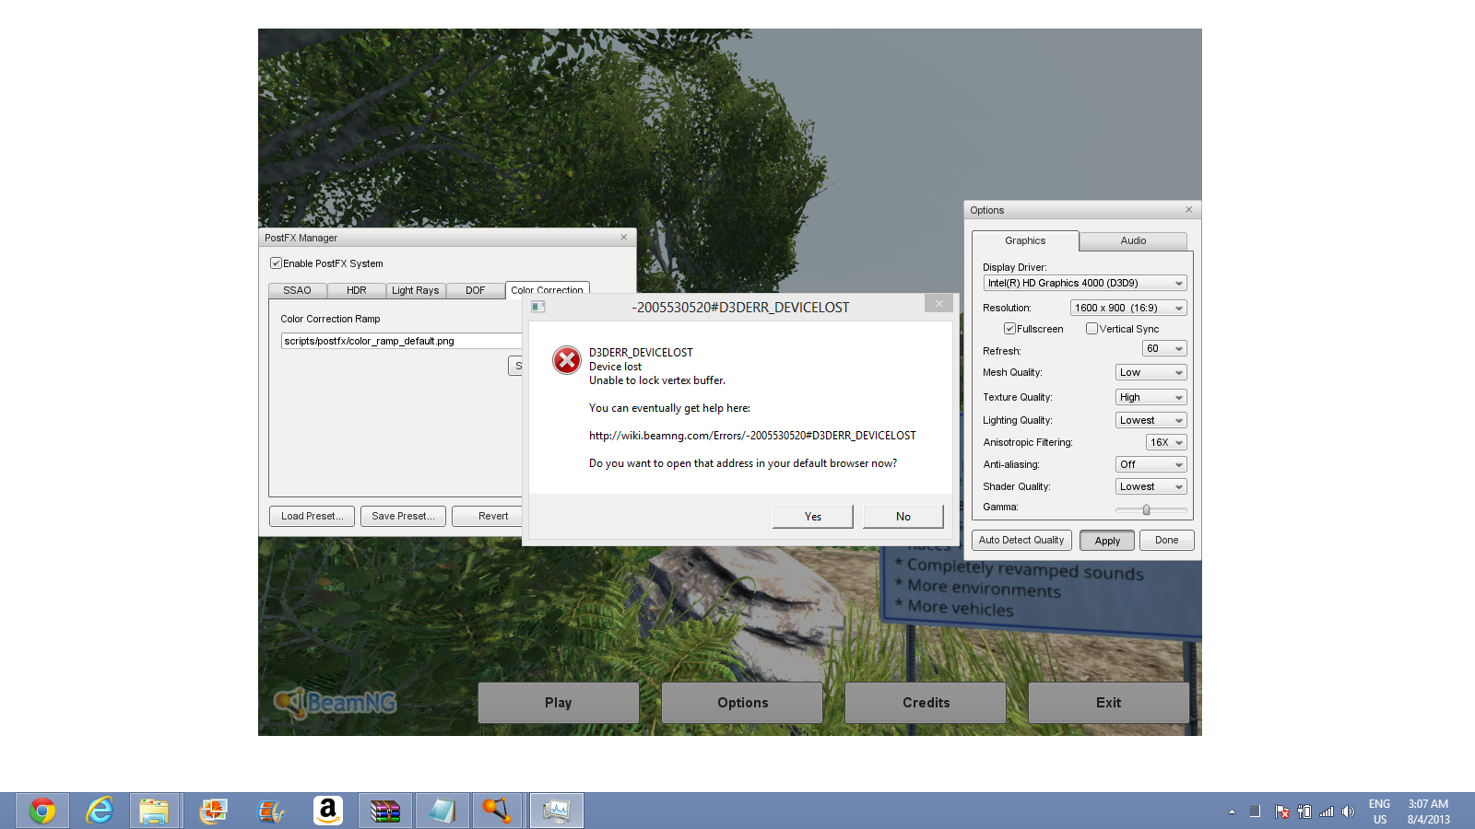Viewport: 1475px width, 829px height.
Task: Open File Explorer from the taskbar
Action: click(155, 811)
